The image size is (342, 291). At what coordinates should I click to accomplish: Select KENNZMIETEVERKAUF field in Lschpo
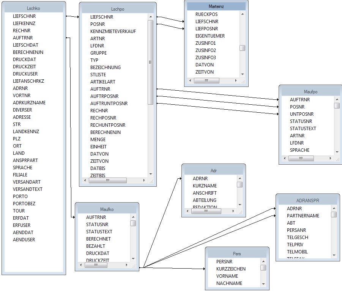pyautogui.click(x=113, y=31)
